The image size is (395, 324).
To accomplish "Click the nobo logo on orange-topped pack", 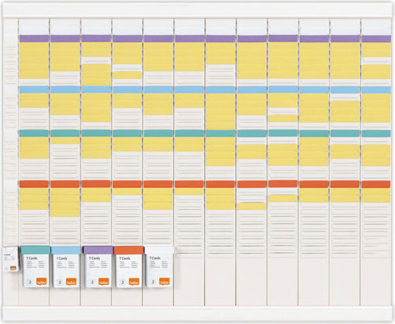I will pos(134,282).
